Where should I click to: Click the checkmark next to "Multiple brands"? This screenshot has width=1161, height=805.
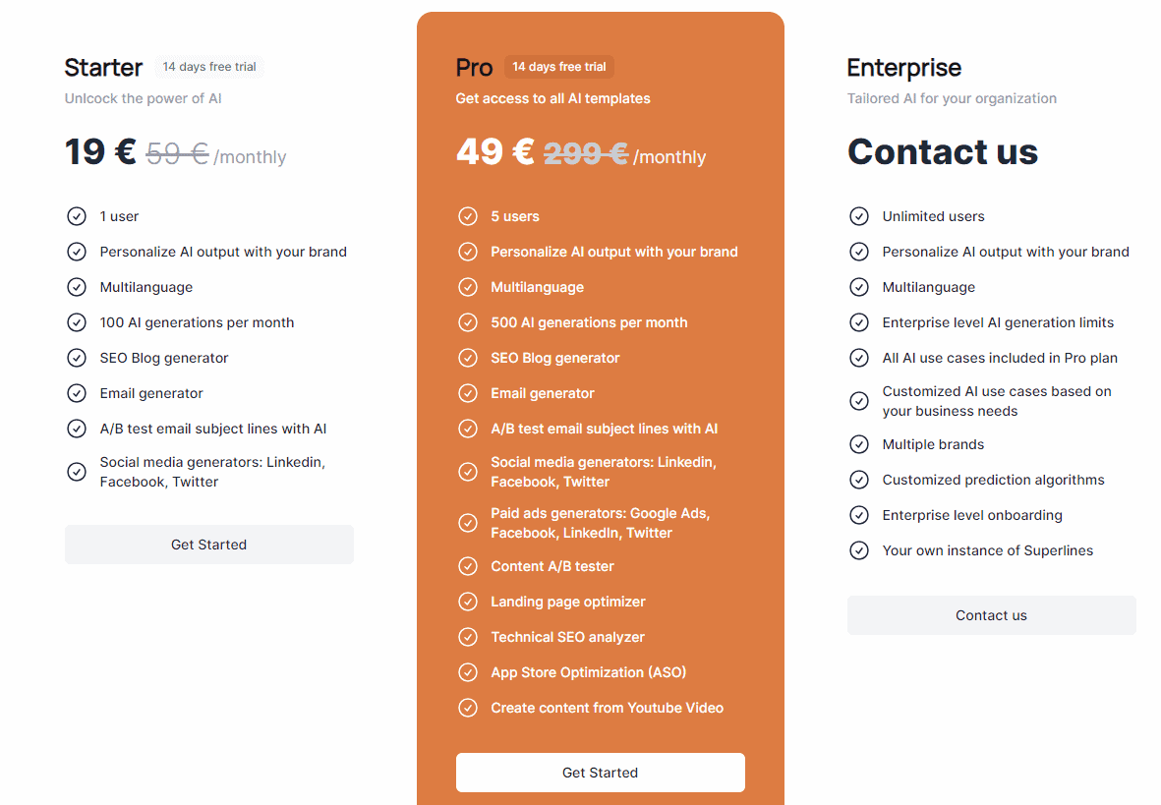click(x=859, y=444)
